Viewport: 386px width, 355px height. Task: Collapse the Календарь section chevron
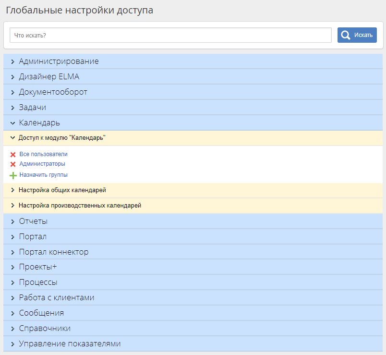tap(13, 123)
